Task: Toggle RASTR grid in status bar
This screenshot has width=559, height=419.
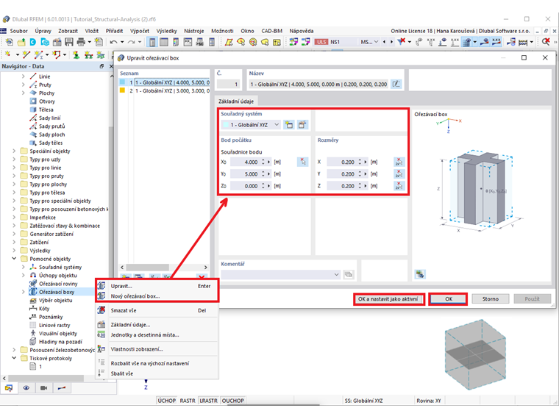Action: point(188,401)
